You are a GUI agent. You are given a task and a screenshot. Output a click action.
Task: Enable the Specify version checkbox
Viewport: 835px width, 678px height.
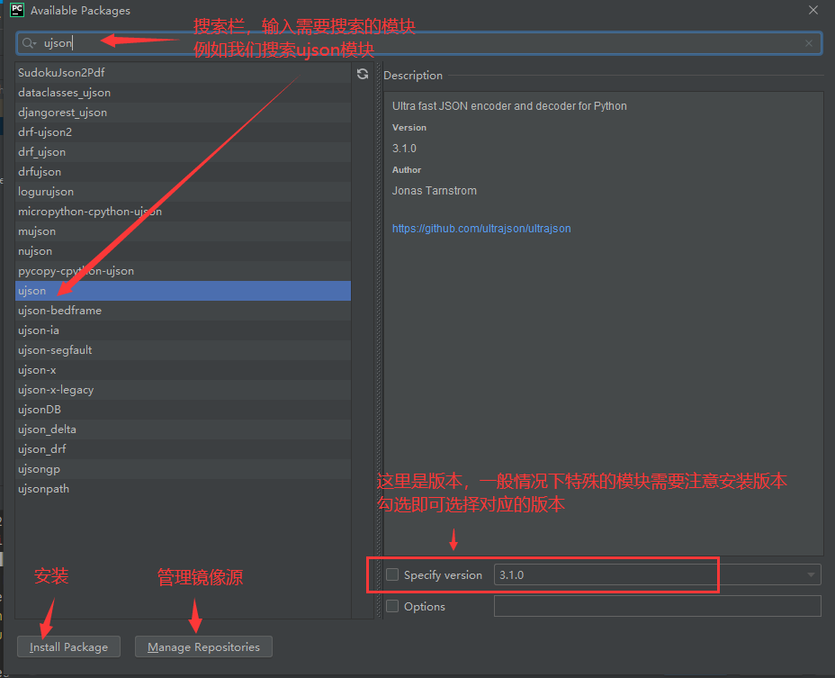click(392, 574)
